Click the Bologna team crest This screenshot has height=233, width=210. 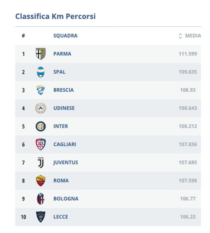(41, 199)
